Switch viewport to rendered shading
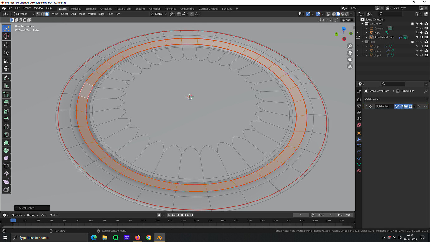Screen dimensions: 430x242 tap(346, 14)
